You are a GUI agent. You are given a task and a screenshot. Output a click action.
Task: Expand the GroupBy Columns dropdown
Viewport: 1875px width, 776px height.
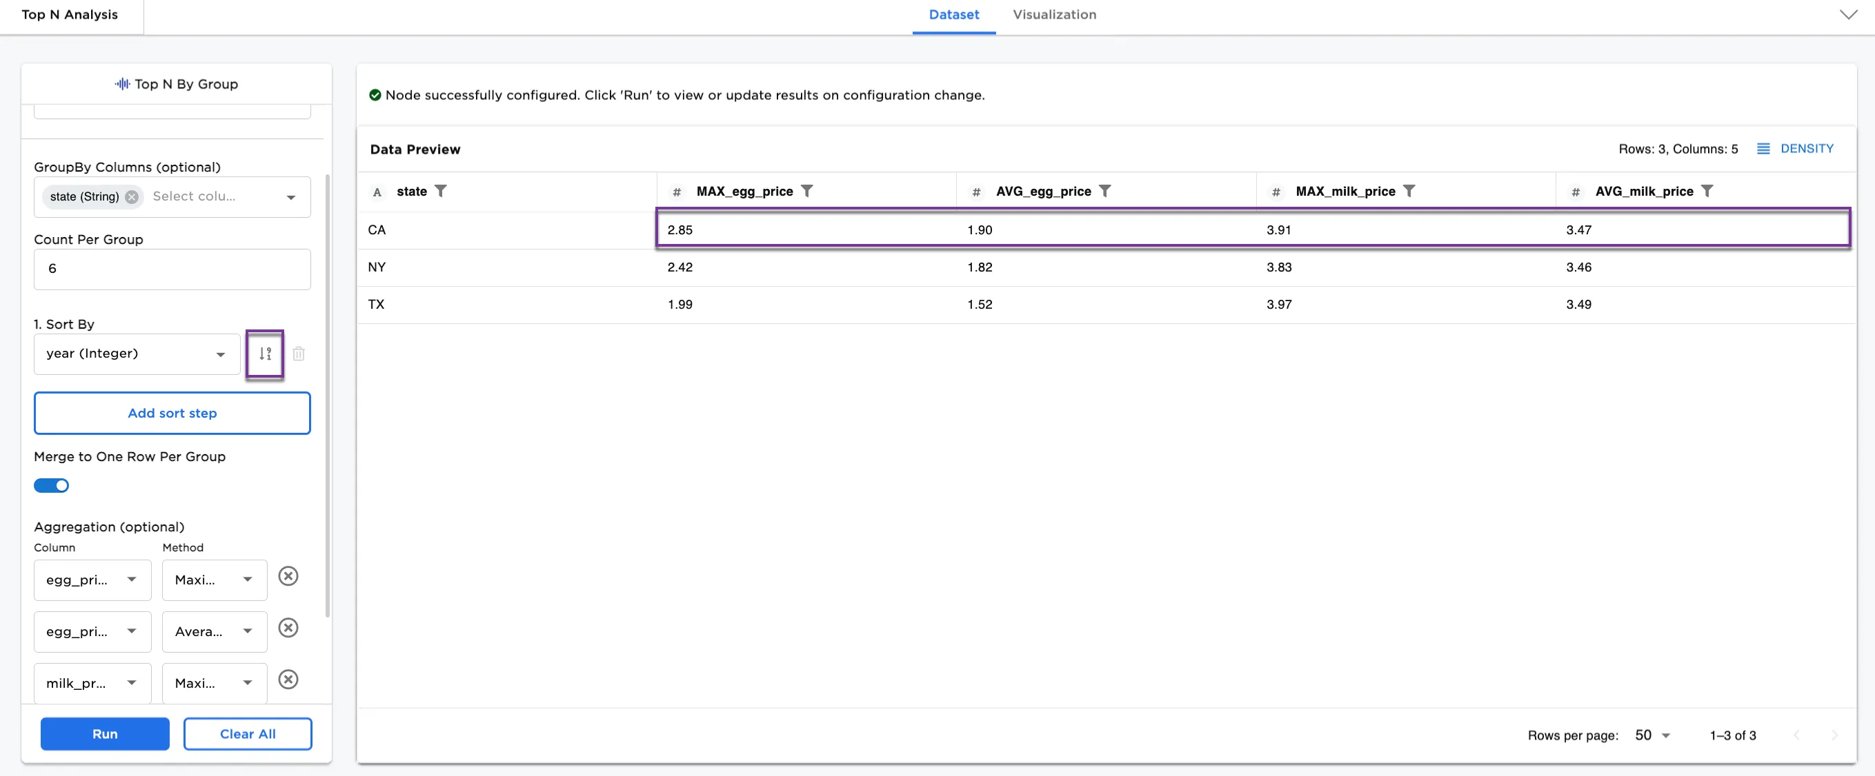[x=290, y=197]
